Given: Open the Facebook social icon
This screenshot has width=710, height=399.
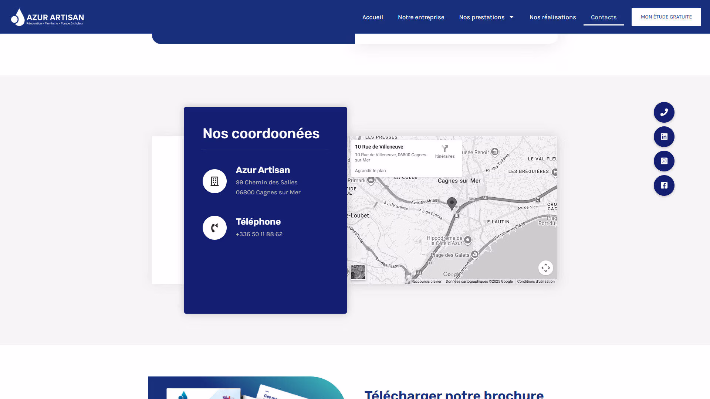Looking at the screenshot, I should click(664, 185).
